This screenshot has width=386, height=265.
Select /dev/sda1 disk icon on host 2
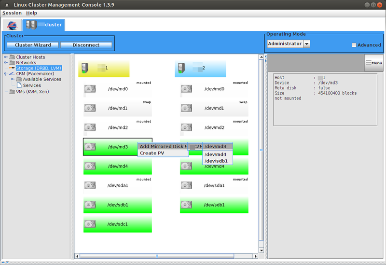(186, 185)
